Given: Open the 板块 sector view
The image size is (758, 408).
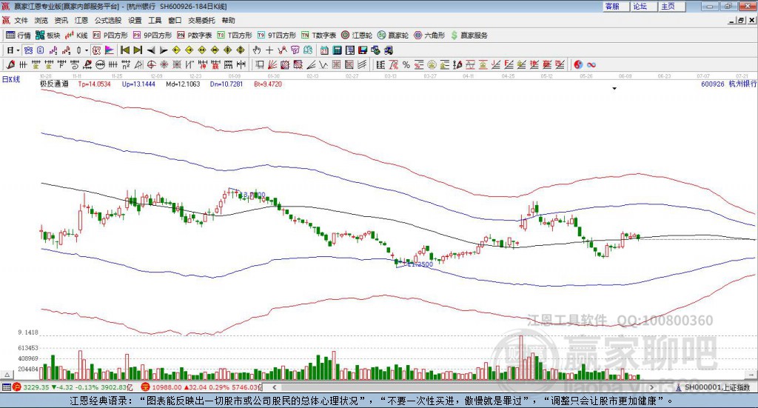Looking at the screenshot, I should (48, 36).
